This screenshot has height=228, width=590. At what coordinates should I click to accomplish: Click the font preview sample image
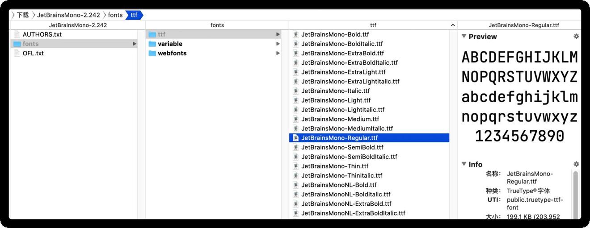coord(519,96)
